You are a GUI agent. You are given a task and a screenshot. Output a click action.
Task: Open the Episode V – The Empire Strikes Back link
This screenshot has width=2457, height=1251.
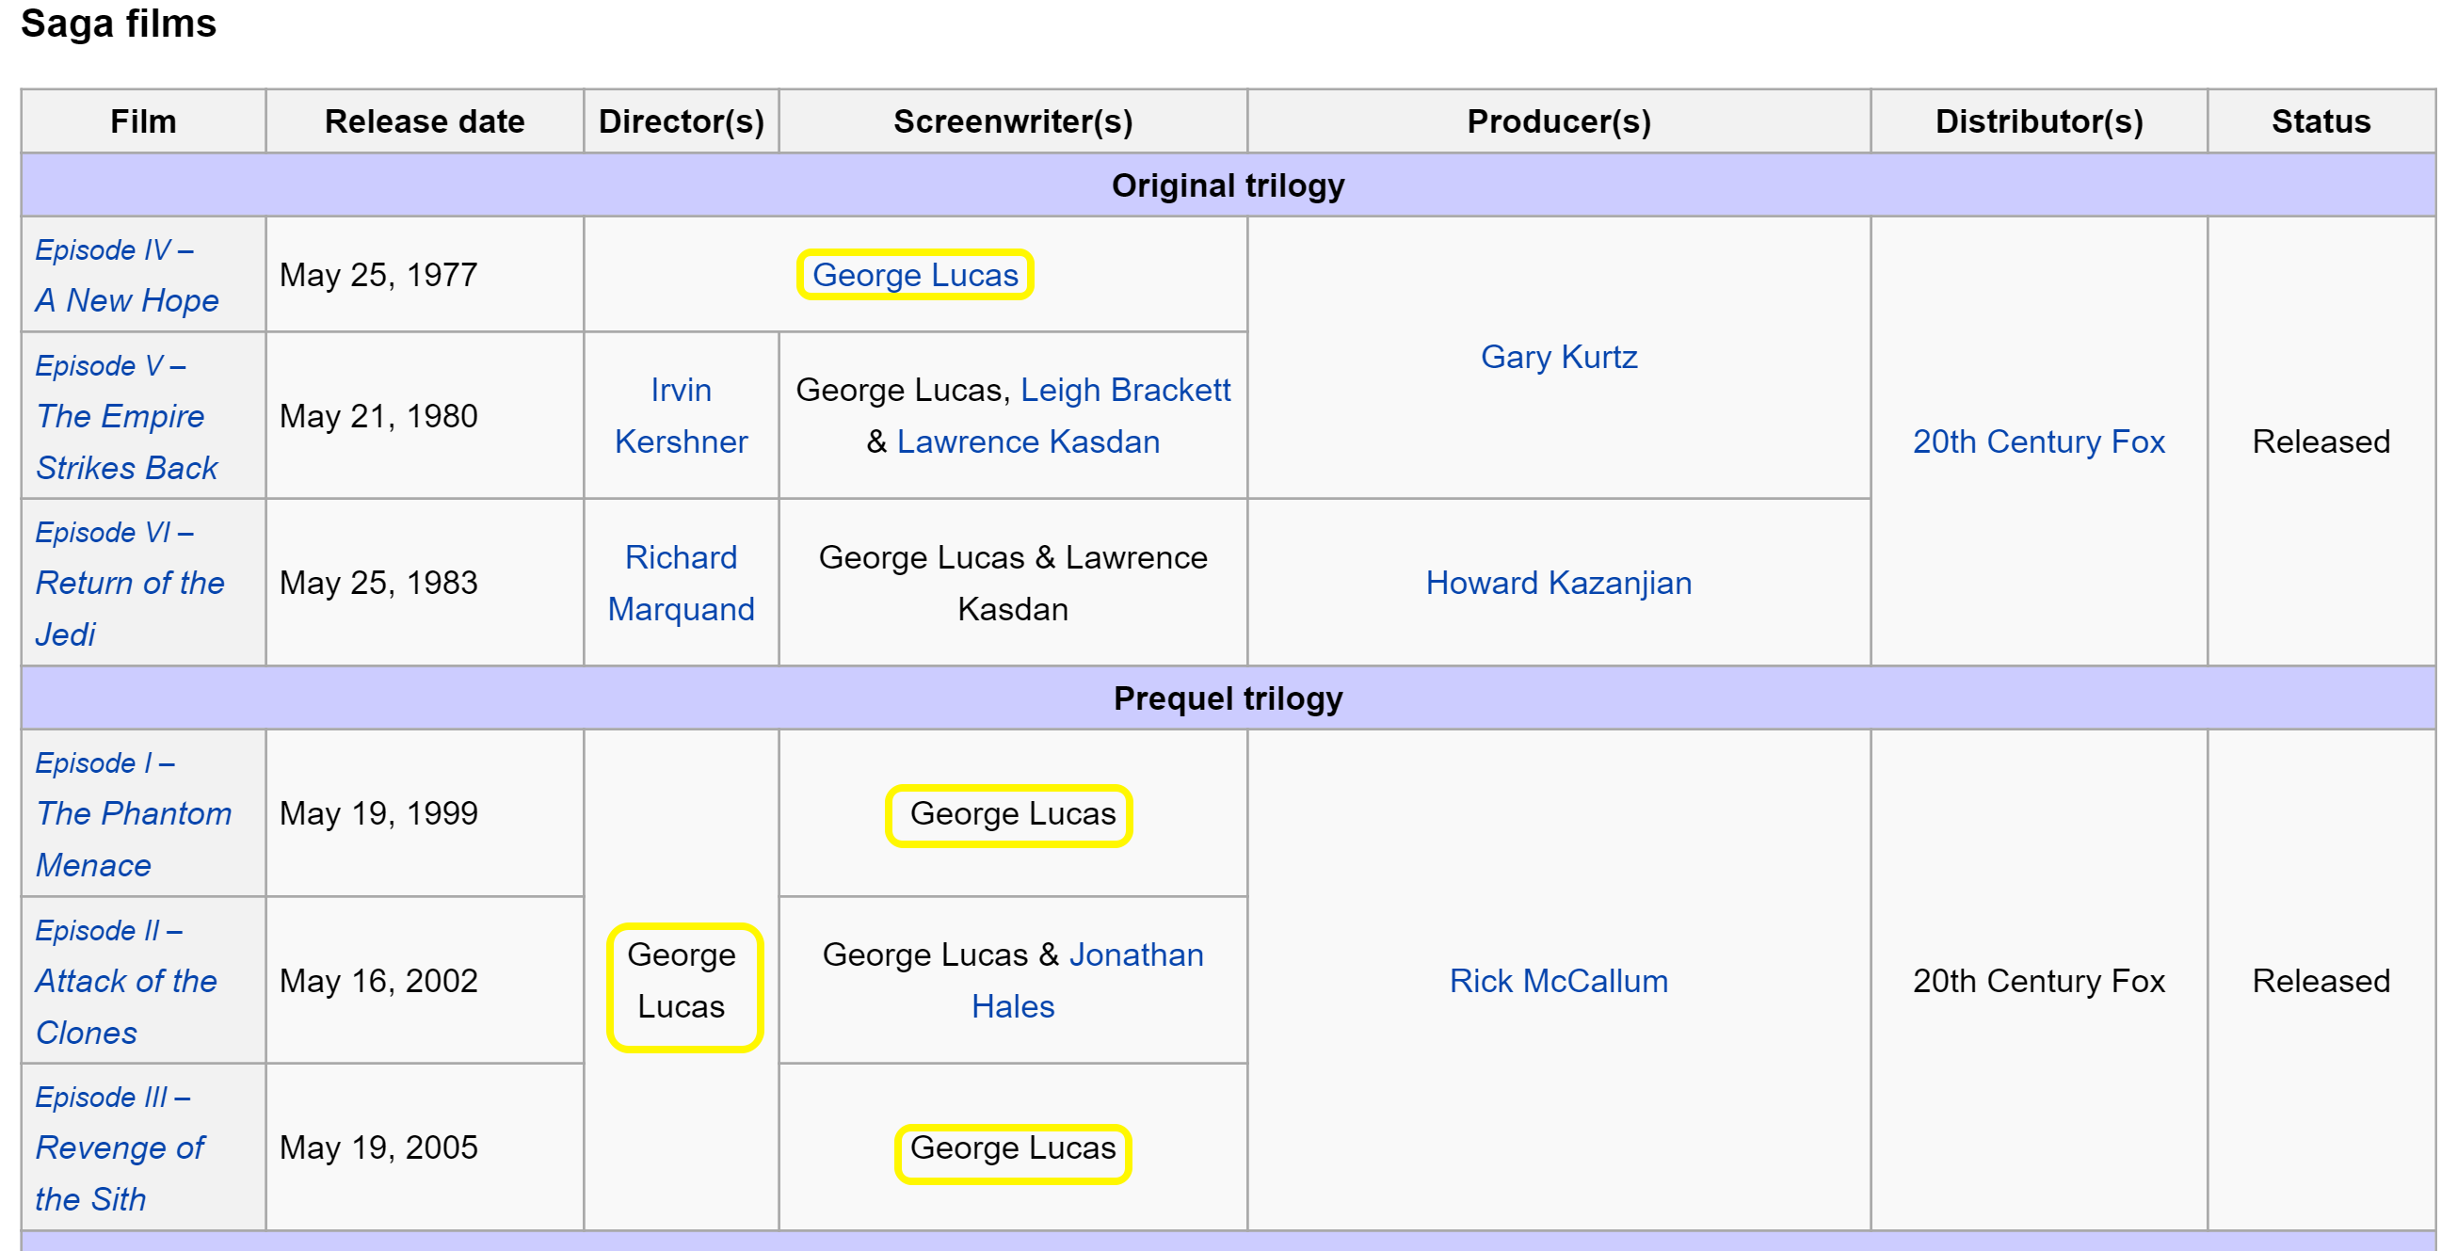[127, 416]
